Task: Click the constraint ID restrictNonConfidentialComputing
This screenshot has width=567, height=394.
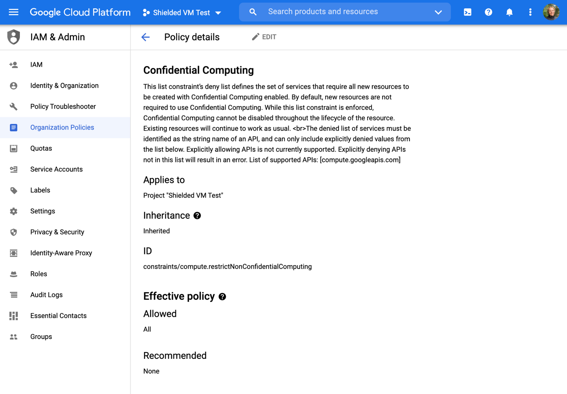Action: (x=227, y=267)
